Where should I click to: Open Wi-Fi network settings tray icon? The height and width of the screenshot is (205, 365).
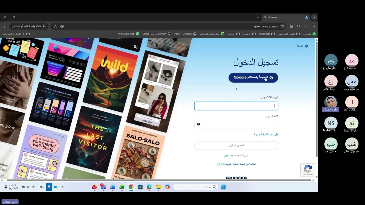(x=33, y=187)
